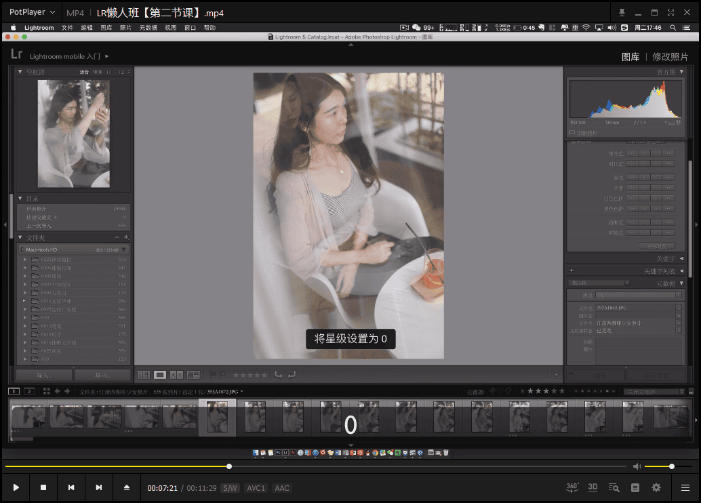
Task: Rotate photo clockwise
Action: click(292, 375)
